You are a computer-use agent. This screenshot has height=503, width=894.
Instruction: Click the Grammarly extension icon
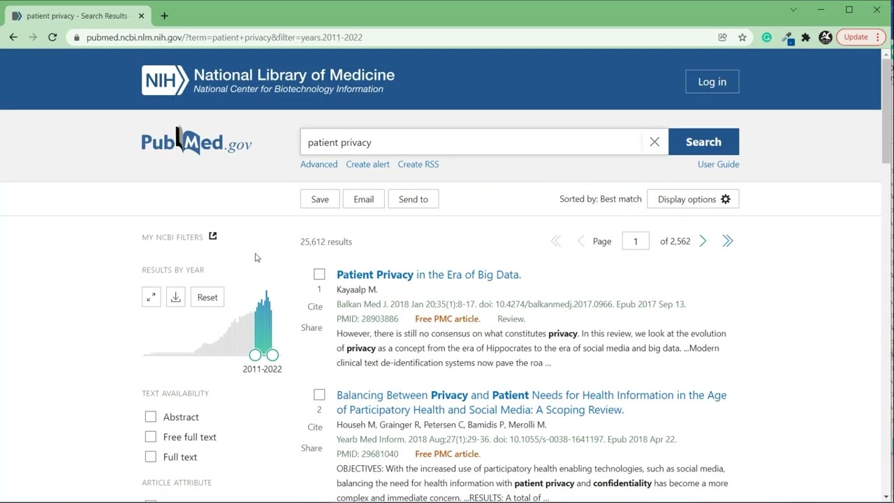tap(767, 37)
